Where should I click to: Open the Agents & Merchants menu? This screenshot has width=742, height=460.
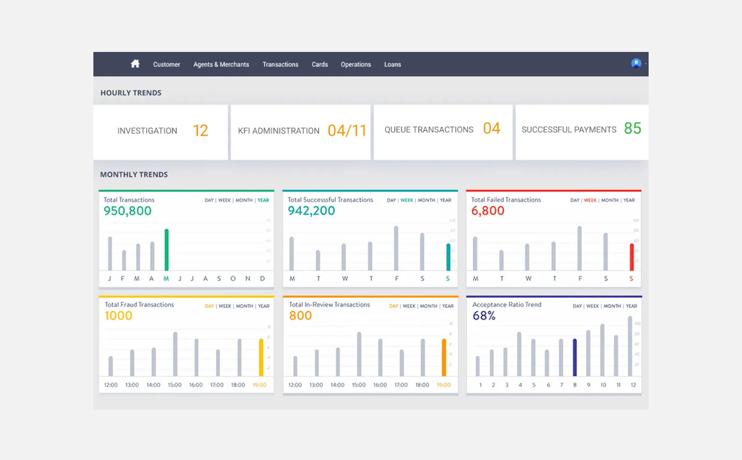pyautogui.click(x=221, y=64)
